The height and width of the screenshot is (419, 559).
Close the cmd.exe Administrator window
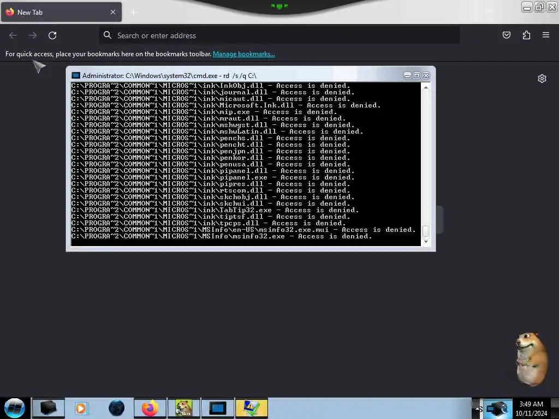[x=426, y=75]
